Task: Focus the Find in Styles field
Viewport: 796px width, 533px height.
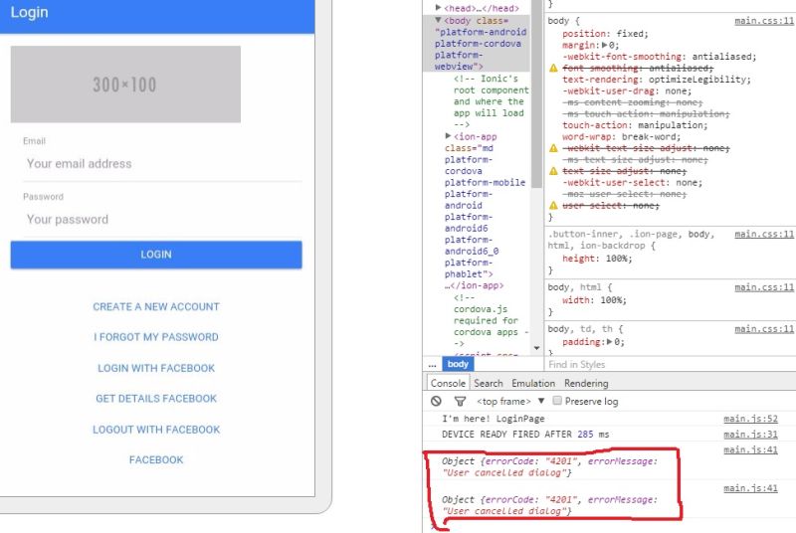Action: [x=670, y=364]
